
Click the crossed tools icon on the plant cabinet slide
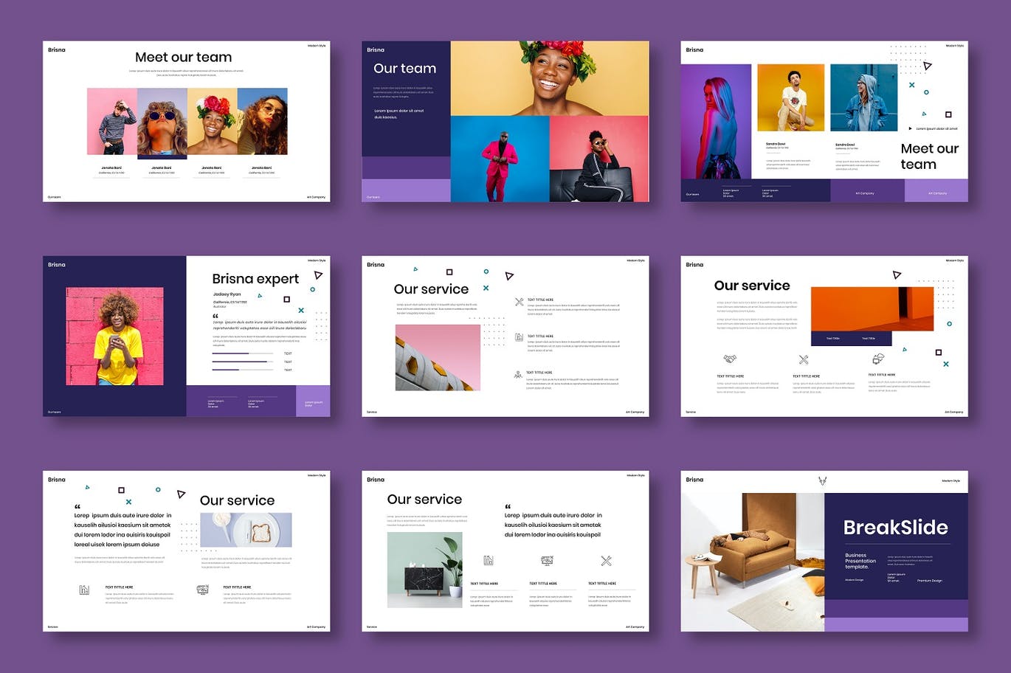(x=606, y=561)
